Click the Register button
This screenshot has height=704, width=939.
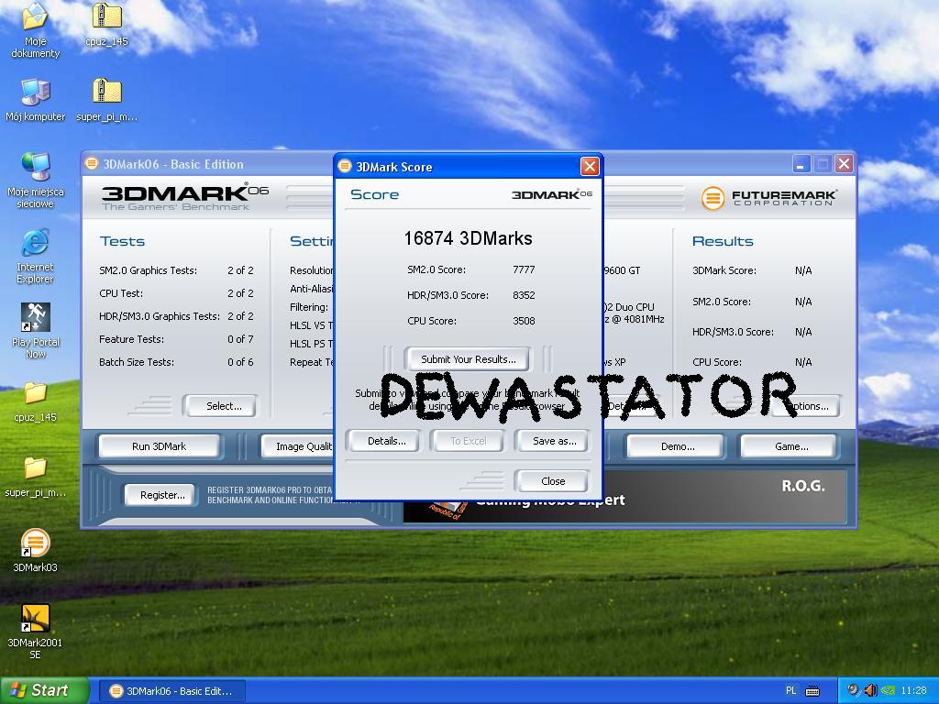tap(161, 495)
